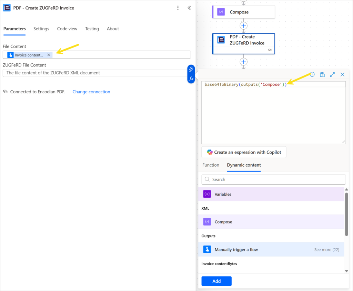Add a step below the Compose action

tap(244, 26)
